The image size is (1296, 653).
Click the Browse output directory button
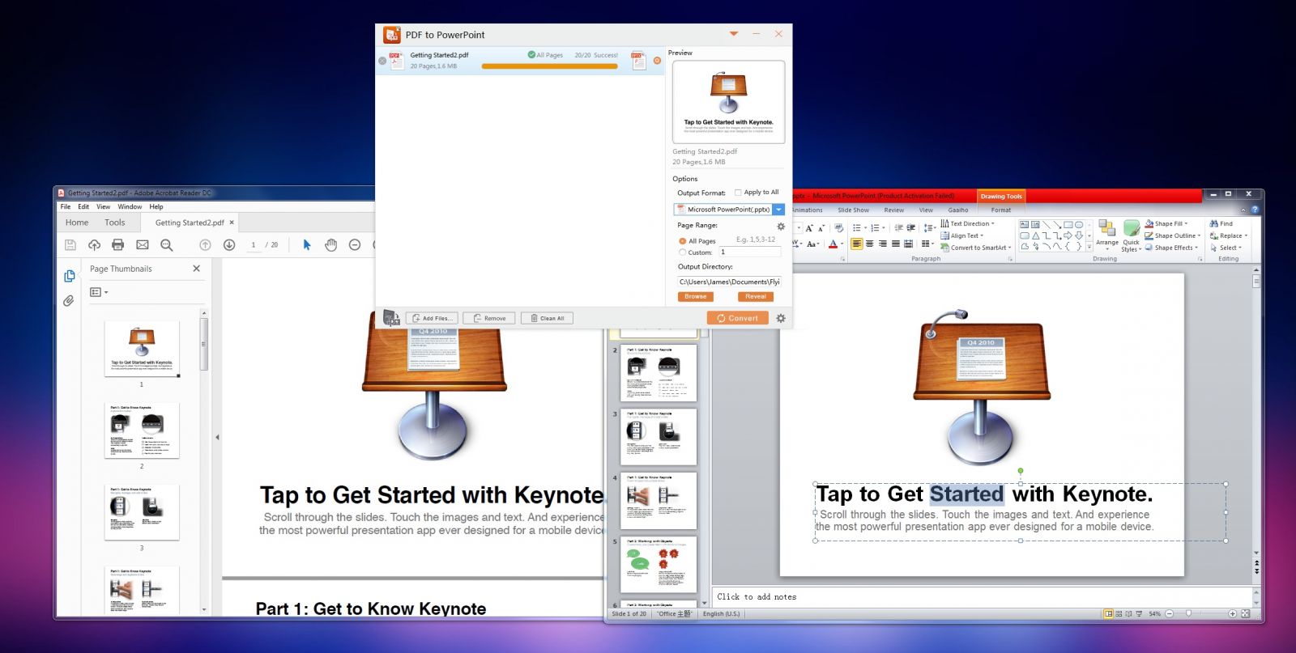click(695, 297)
